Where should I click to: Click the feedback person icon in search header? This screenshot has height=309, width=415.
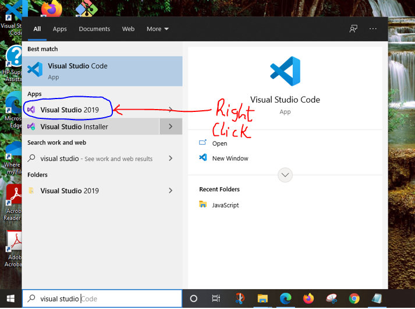tap(353, 29)
